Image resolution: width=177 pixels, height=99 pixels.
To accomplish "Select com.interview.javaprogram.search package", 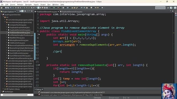I will [x=20, y=76].
